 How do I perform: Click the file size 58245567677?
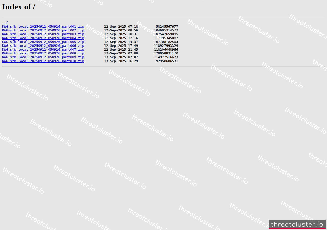(167, 27)
